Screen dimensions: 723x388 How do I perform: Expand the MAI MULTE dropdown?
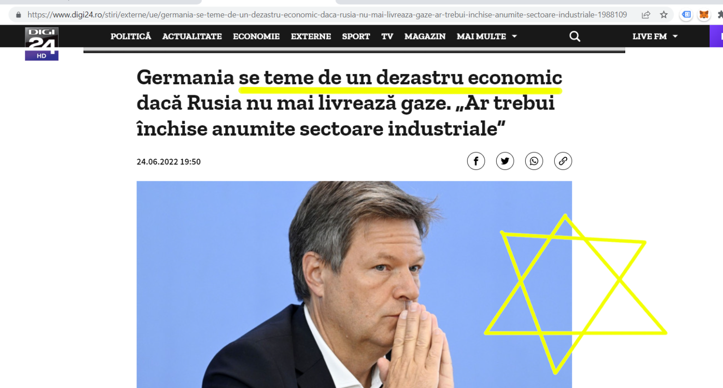(x=487, y=36)
